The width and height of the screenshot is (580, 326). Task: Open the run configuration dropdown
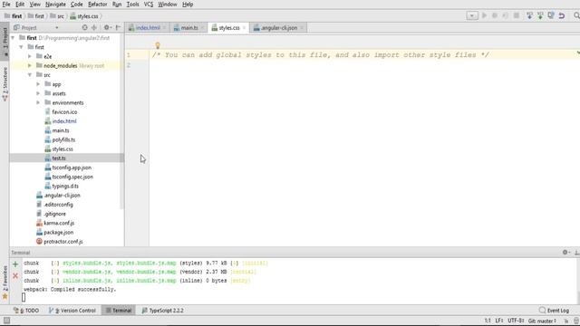(x=472, y=15)
